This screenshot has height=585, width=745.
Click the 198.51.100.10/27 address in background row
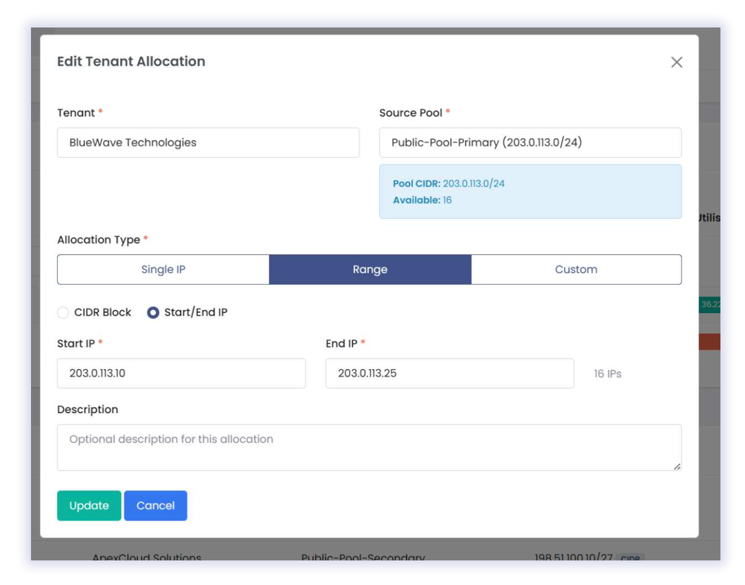tap(573, 558)
